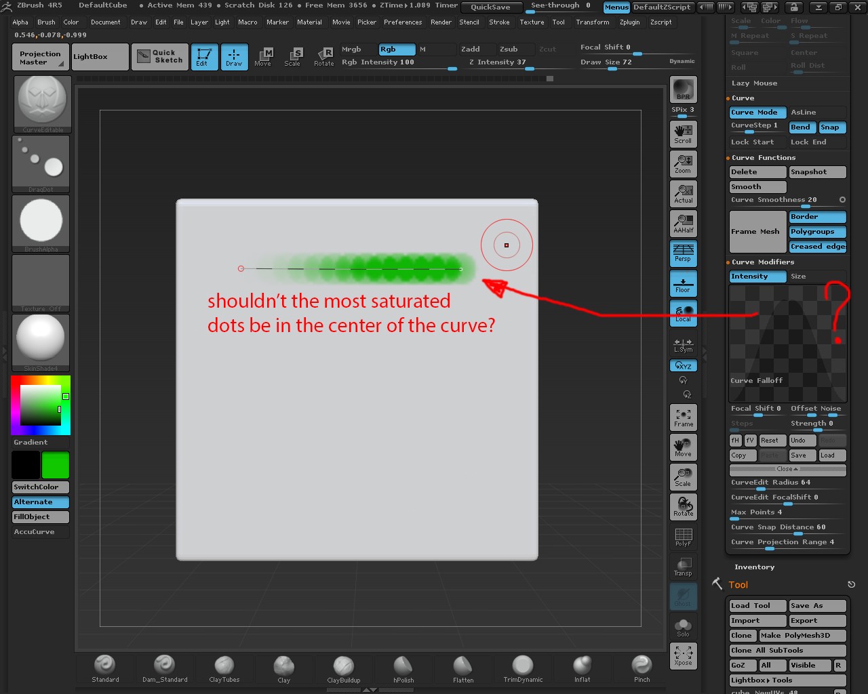Open the Preferences menu
The width and height of the screenshot is (868, 694).
tap(403, 22)
